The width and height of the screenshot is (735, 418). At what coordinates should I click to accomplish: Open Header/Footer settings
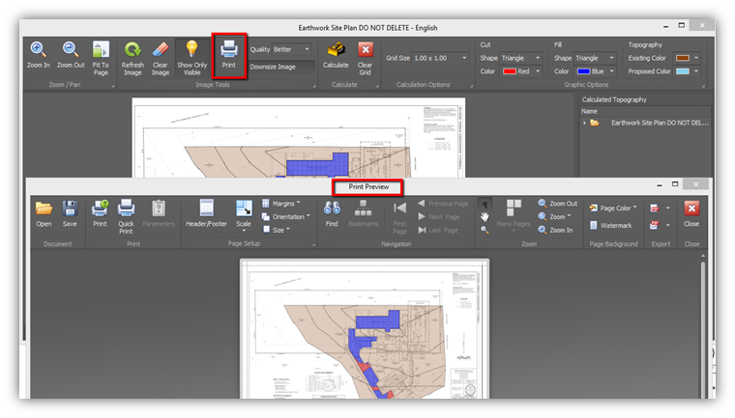[x=206, y=214]
